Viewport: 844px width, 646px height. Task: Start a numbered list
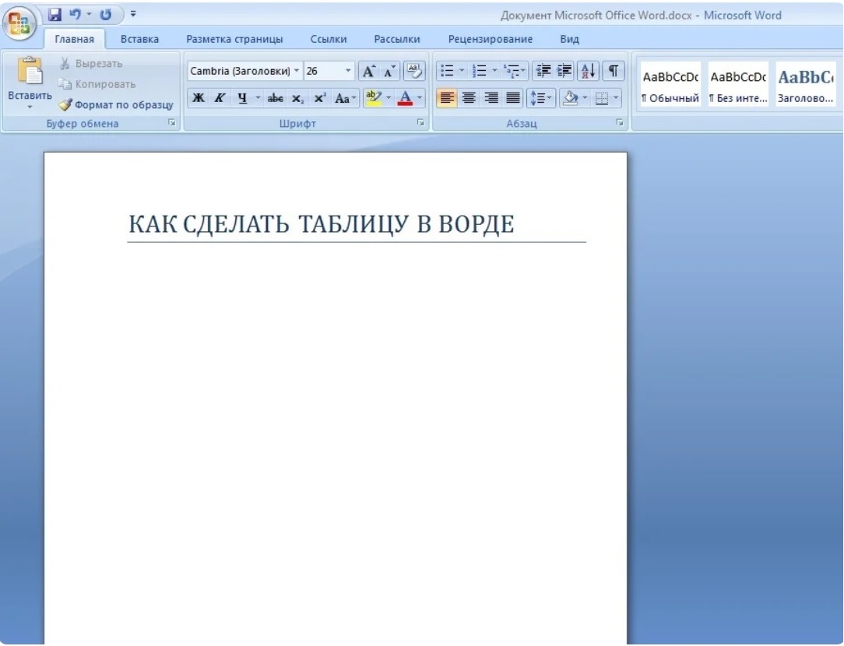tap(479, 71)
